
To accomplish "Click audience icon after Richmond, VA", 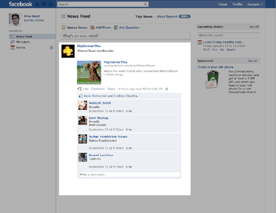I will click(x=167, y=89).
